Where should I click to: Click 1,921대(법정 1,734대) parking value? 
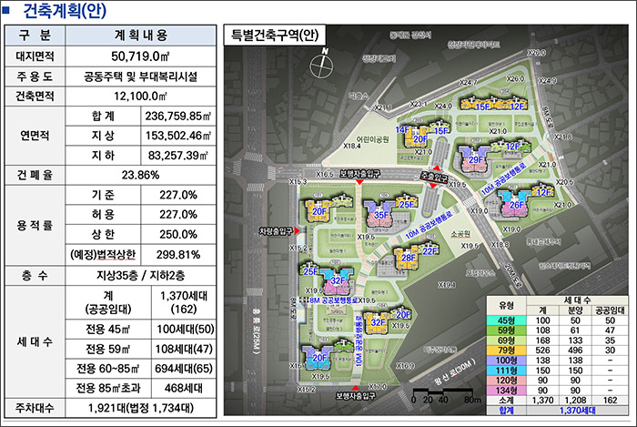pos(140,408)
